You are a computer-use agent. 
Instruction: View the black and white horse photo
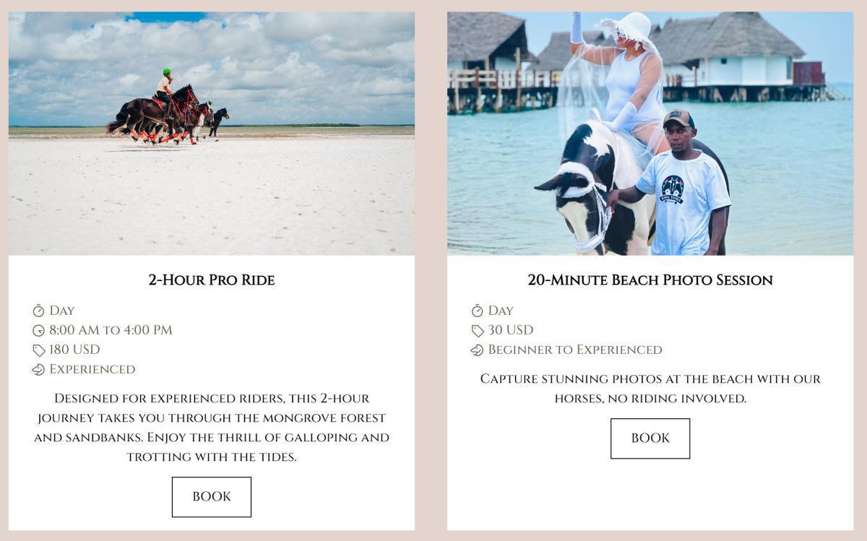point(650,134)
